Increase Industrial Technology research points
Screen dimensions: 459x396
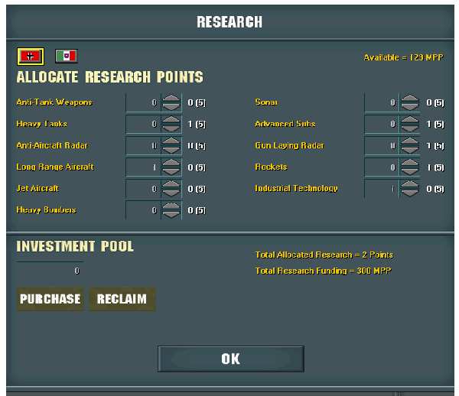410,185
